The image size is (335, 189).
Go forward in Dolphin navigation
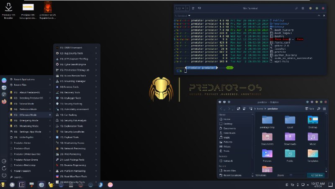point(229,109)
